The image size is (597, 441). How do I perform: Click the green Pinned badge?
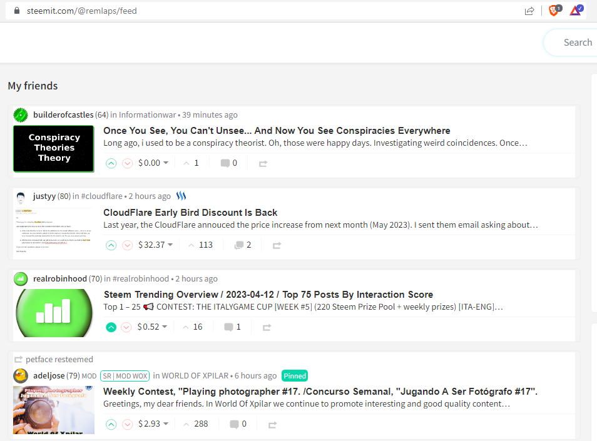coord(295,376)
